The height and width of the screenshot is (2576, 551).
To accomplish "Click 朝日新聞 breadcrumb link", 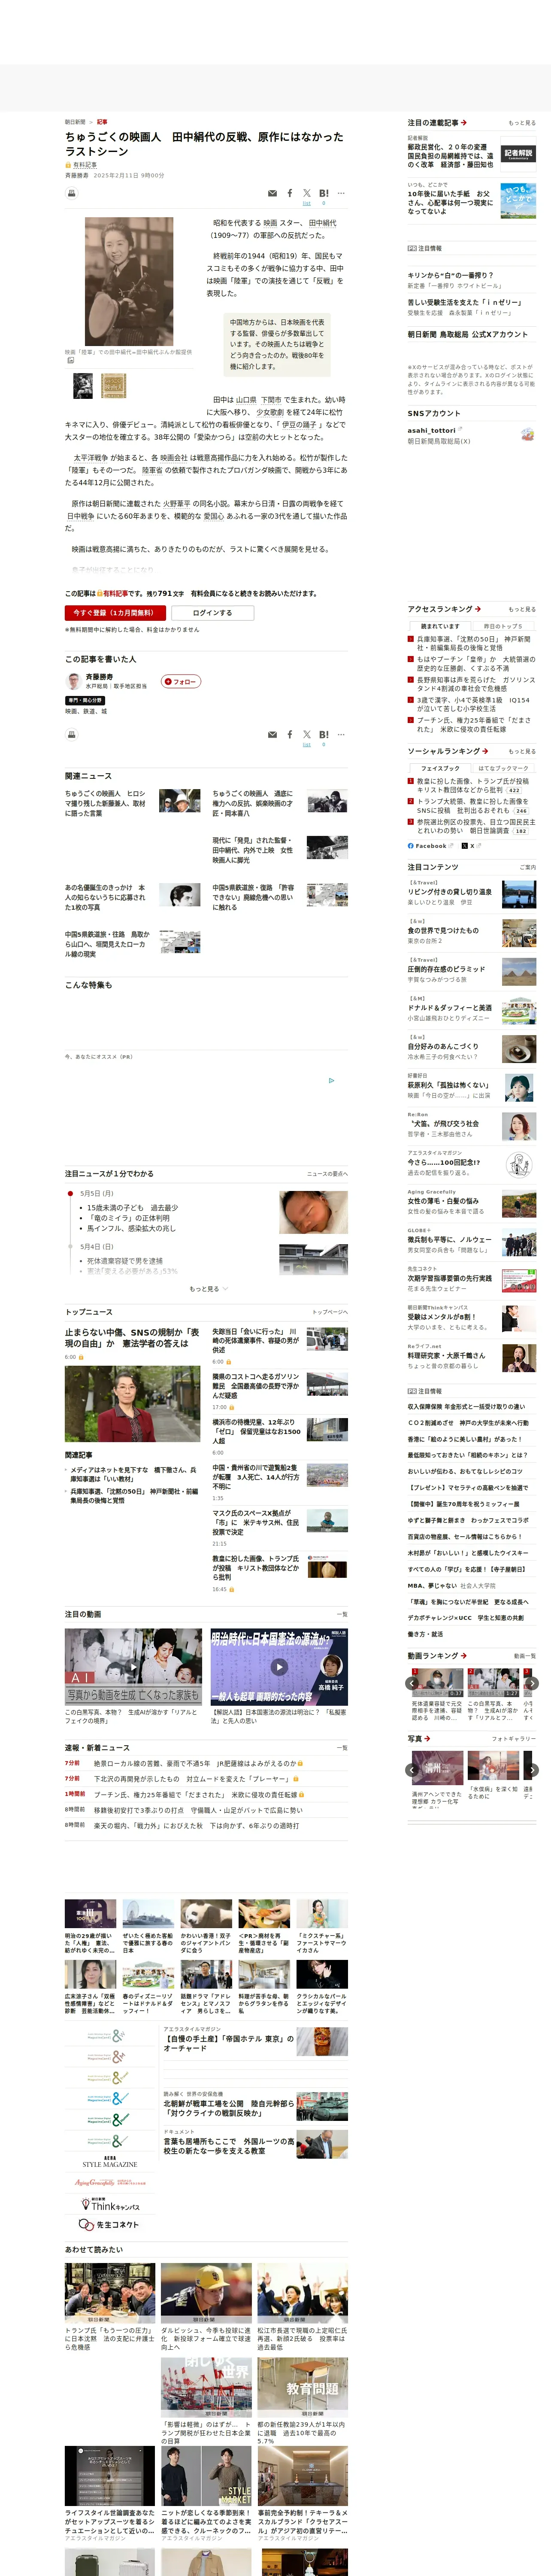I will click(x=75, y=122).
